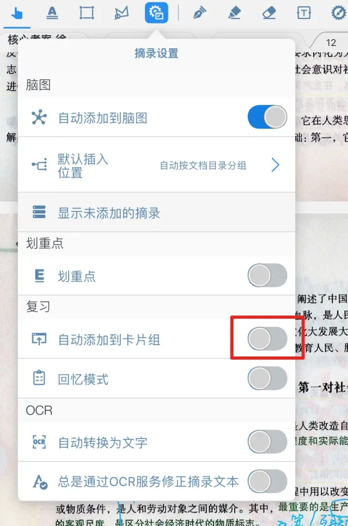Disable auto-add to mind map switch

pyautogui.click(x=267, y=117)
